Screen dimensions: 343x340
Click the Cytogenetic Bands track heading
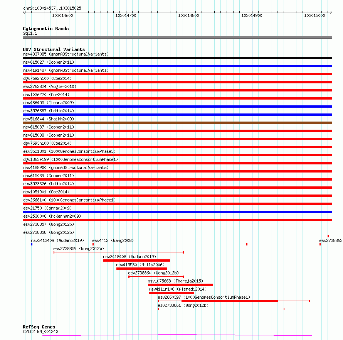[x=46, y=29]
